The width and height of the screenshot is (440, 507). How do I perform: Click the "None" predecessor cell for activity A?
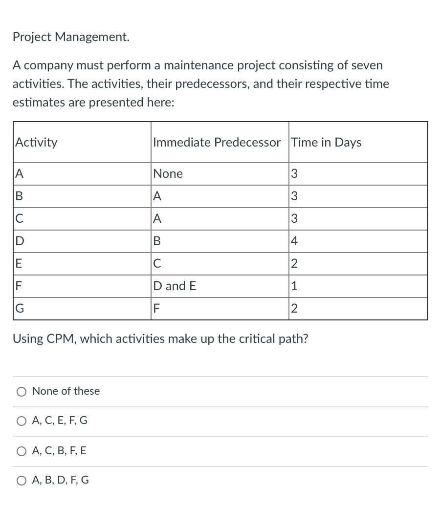[168, 173]
